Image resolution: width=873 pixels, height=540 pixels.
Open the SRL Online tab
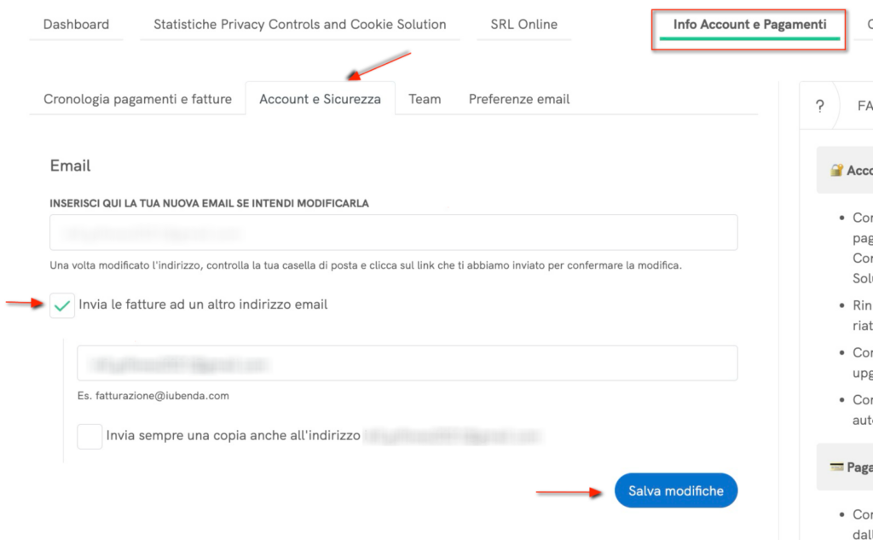click(523, 25)
